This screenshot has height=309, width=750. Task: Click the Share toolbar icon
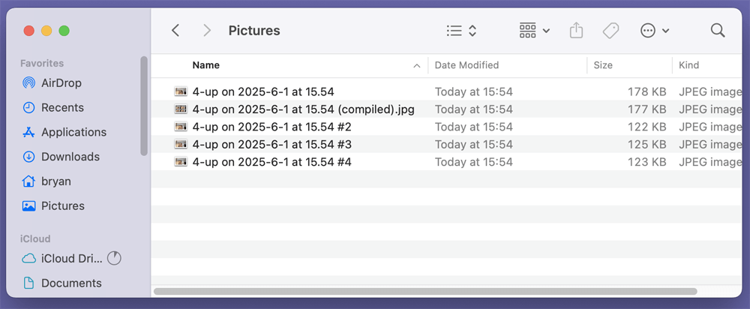(x=576, y=31)
